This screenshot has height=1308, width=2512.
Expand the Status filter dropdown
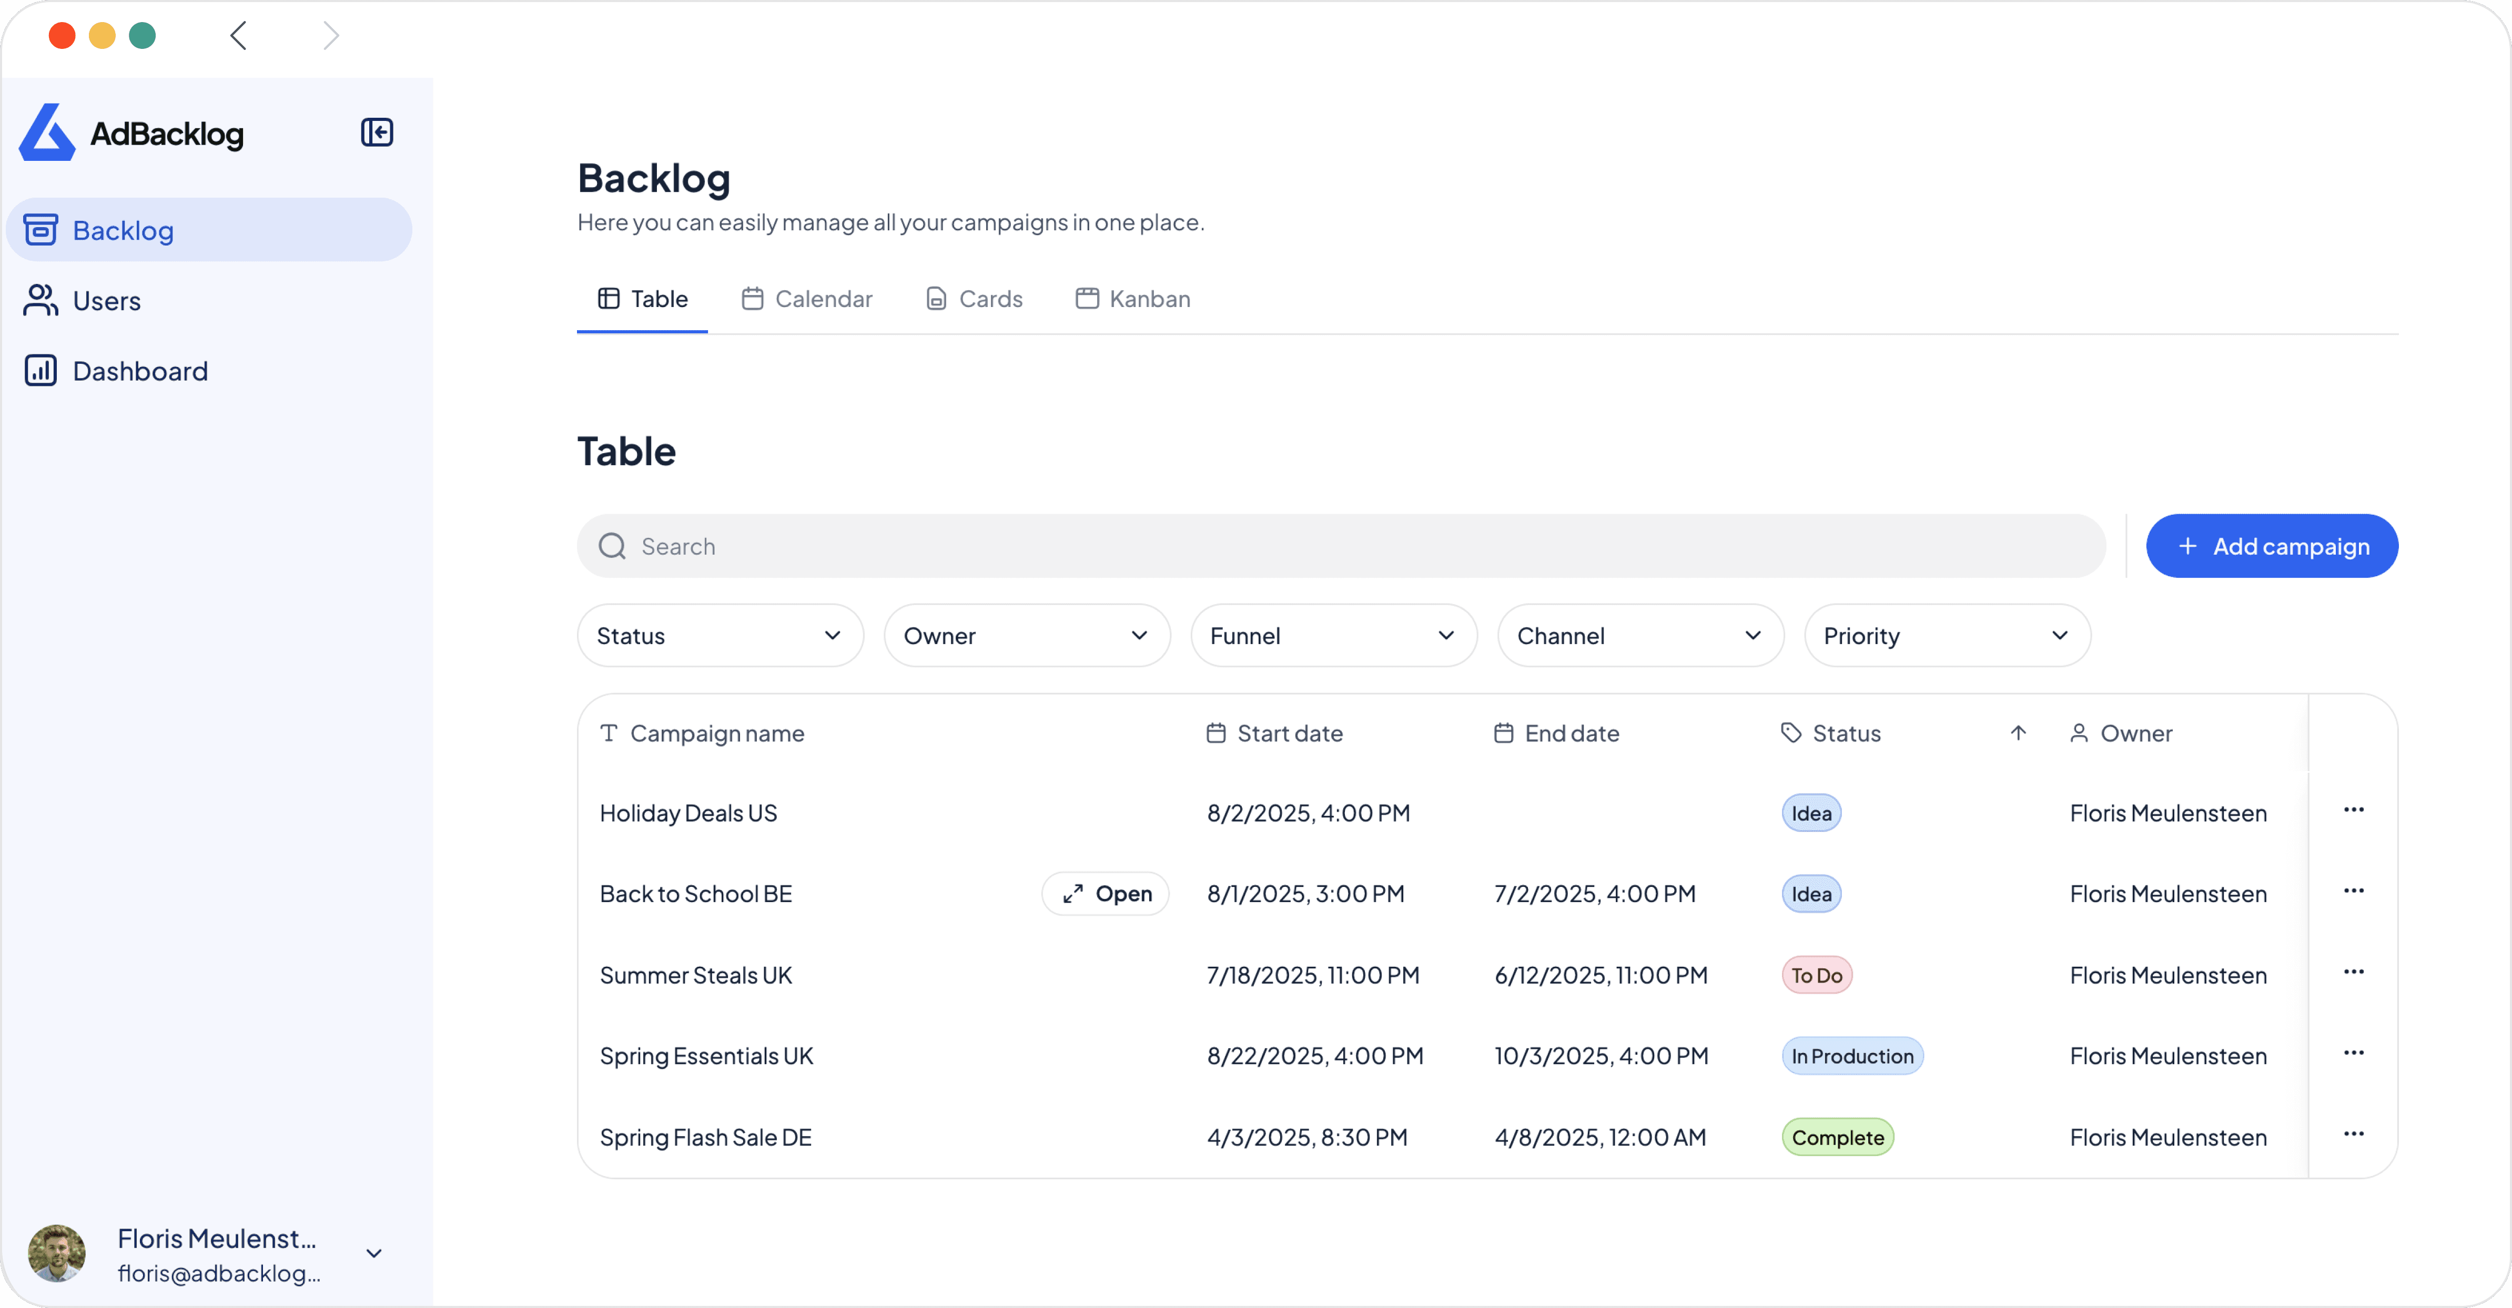click(720, 636)
